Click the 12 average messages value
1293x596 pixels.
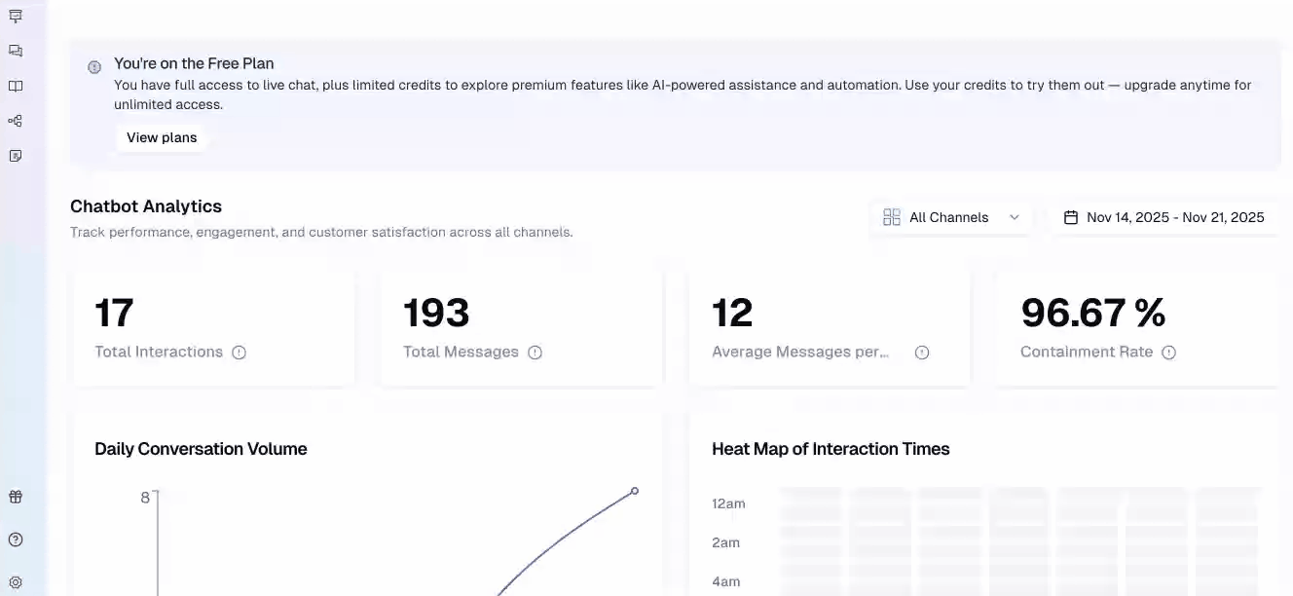[732, 313]
